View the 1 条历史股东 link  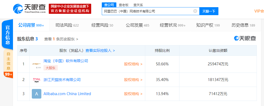tap(61, 39)
